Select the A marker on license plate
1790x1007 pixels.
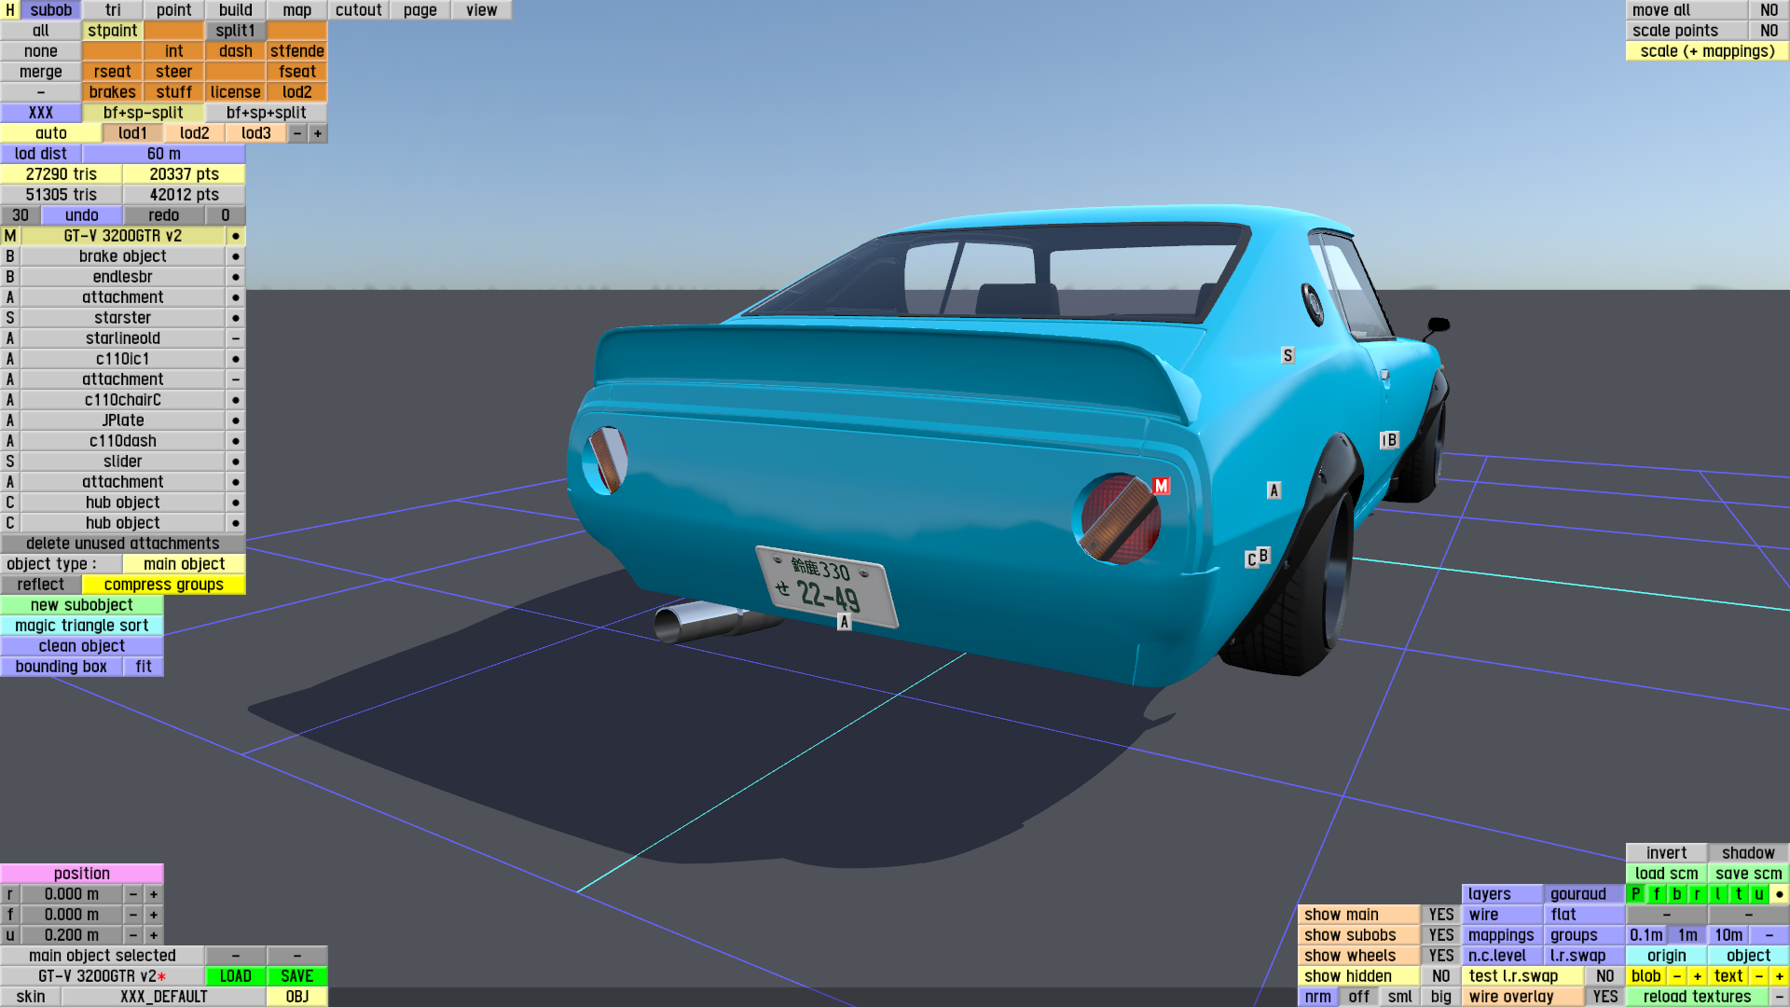844,622
